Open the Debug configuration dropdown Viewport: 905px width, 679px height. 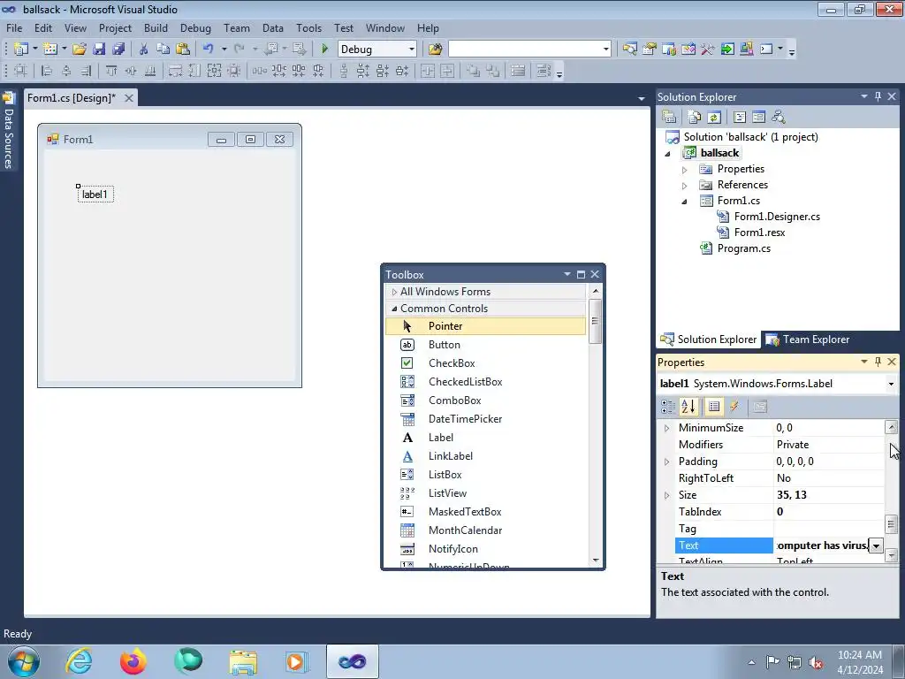tap(412, 50)
